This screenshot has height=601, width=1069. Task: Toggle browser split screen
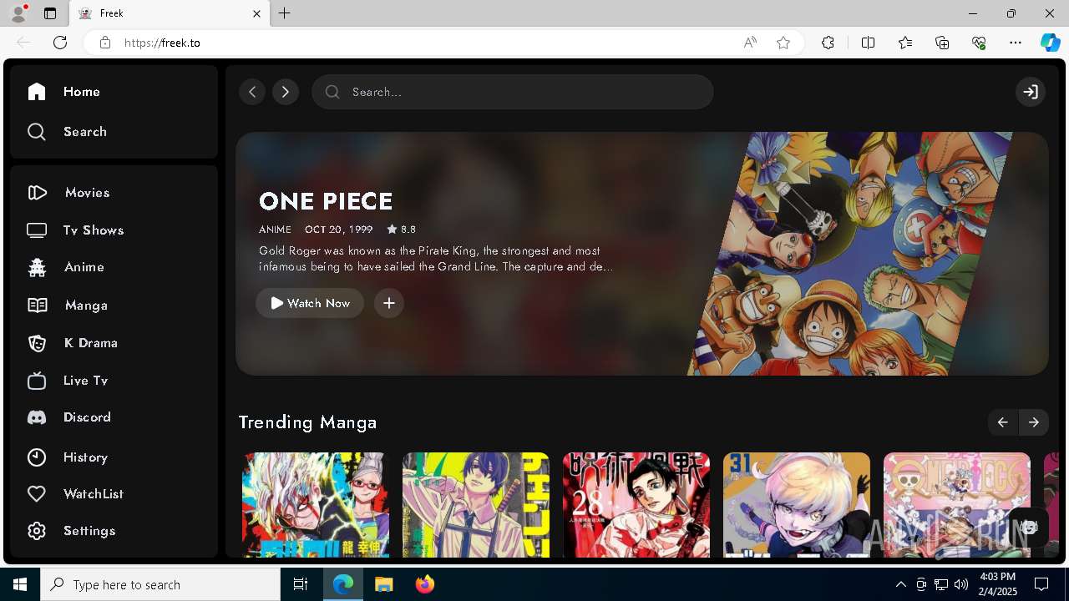click(868, 43)
